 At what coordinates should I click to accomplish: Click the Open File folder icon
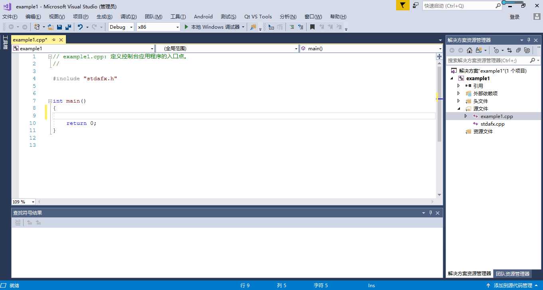[x=51, y=27]
